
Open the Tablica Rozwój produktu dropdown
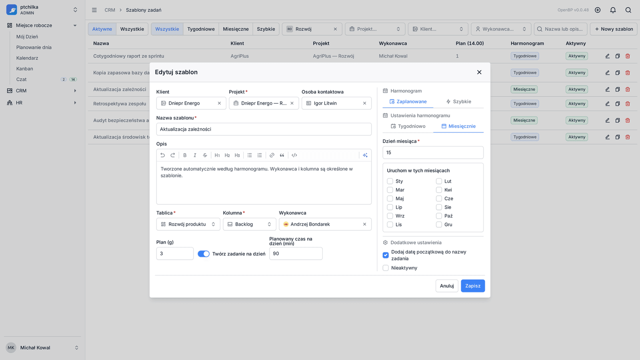pyautogui.click(x=188, y=224)
